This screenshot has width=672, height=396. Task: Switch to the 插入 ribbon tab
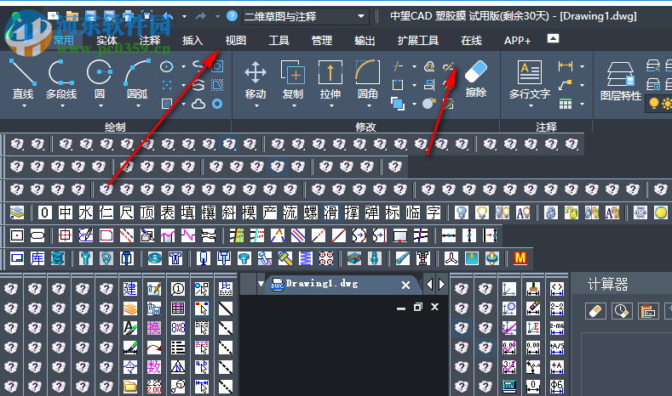(192, 40)
